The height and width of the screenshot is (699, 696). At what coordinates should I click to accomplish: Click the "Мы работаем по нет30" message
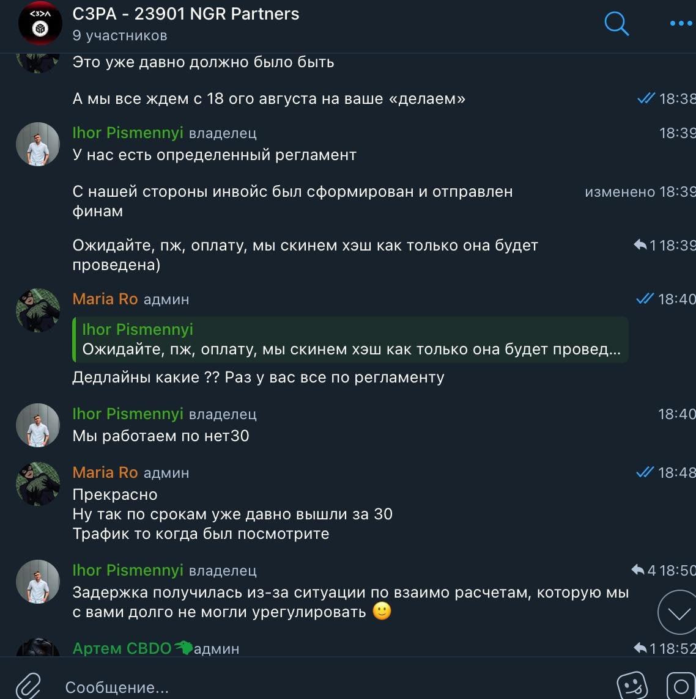click(x=161, y=436)
